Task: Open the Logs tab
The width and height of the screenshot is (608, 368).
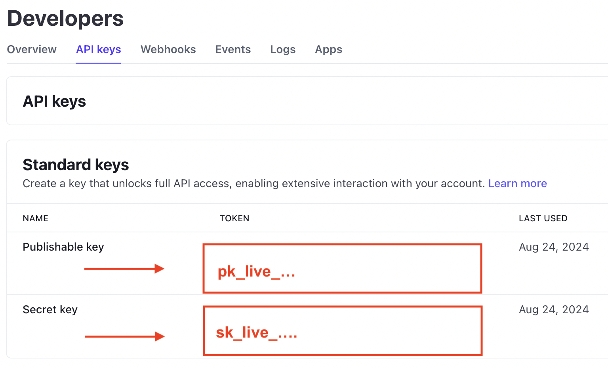Action: coord(283,50)
